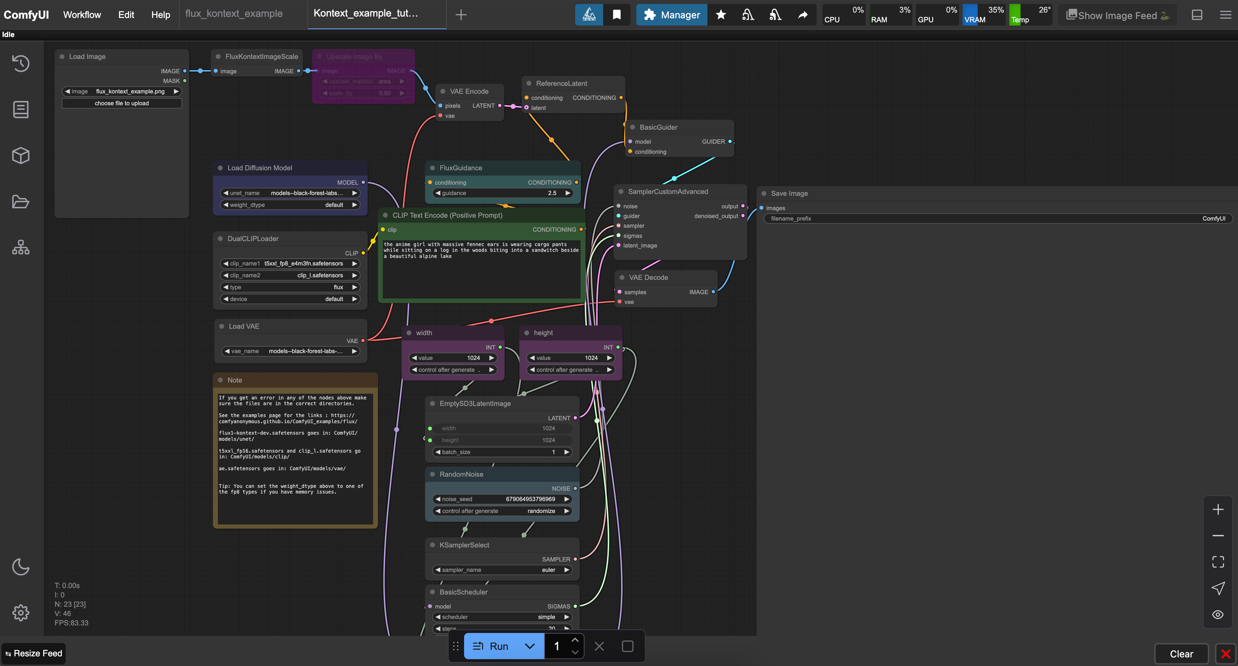Open the queue history sidebar icon
The height and width of the screenshot is (666, 1238).
20,63
